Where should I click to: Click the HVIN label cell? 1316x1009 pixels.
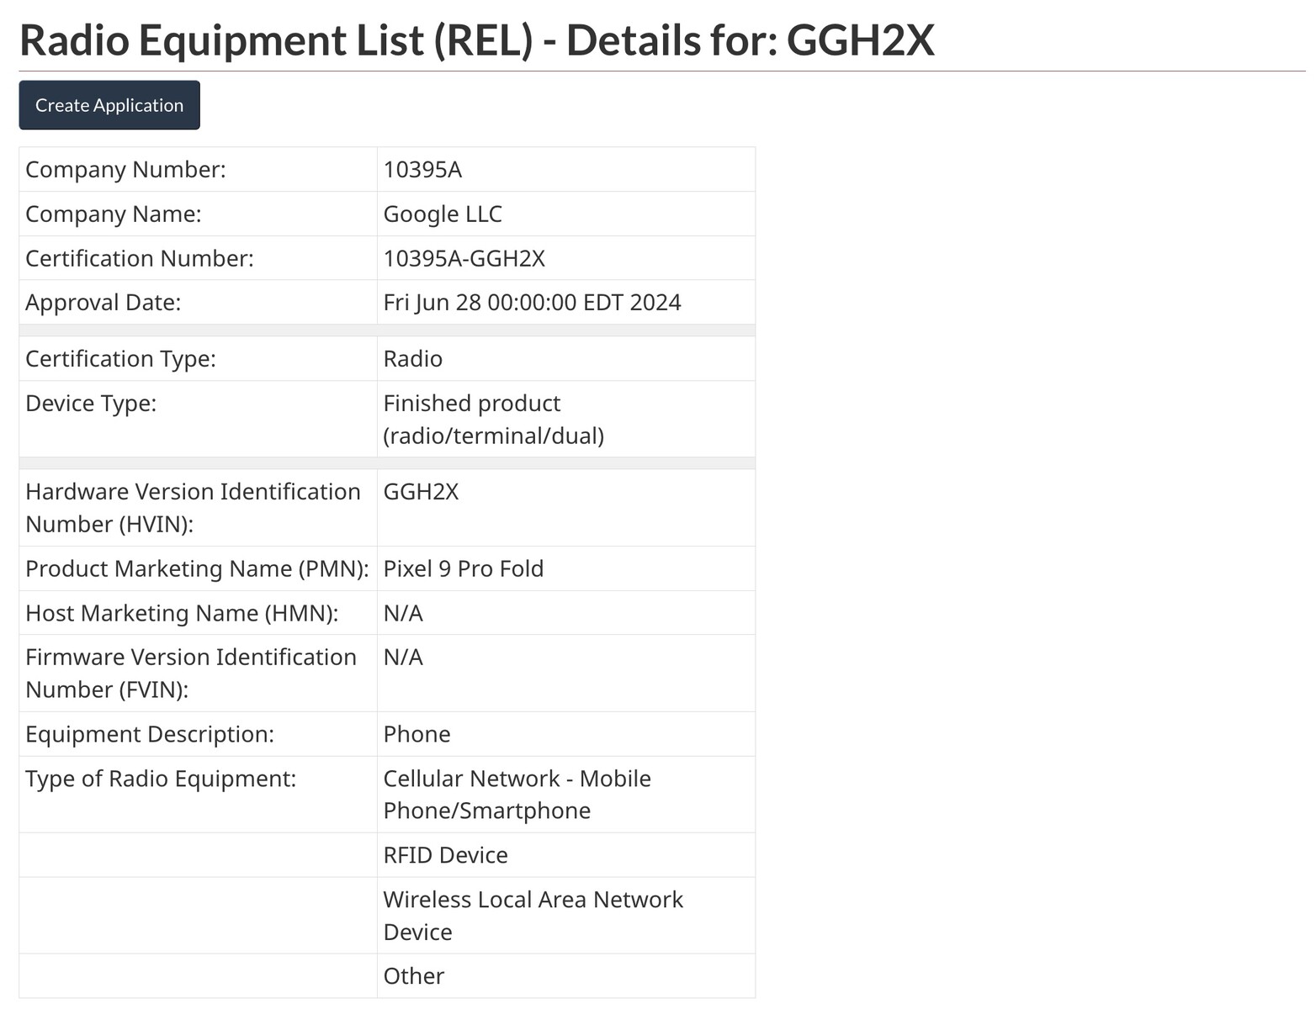pyautogui.click(x=198, y=507)
